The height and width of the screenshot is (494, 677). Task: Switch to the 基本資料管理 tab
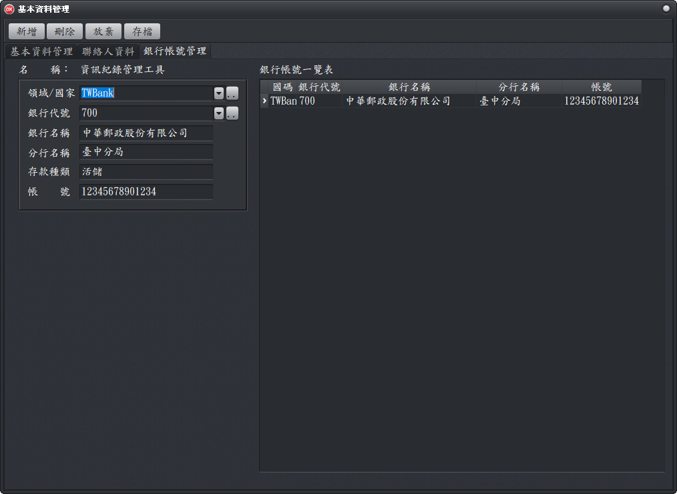pos(41,51)
